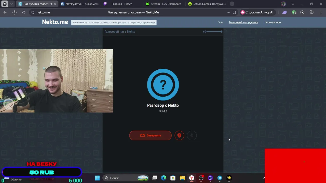Click the anonymity slogan banner text
The width and height of the screenshot is (326, 183).
click(x=114, y=22)
